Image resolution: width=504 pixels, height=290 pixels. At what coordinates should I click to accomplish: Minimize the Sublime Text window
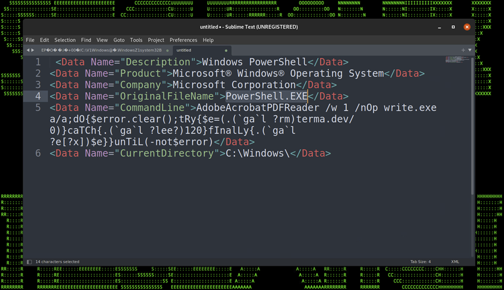click(439, 27)
